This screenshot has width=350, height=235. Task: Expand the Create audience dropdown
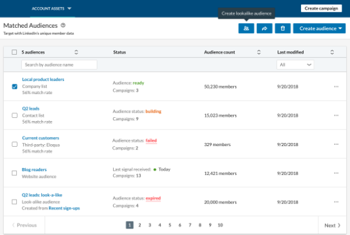(319, 28)
